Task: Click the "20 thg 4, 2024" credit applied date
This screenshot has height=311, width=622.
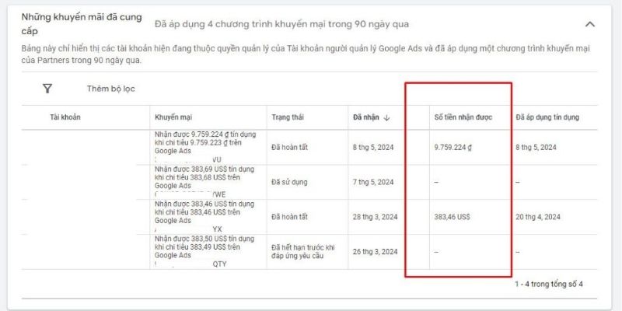Action: coord(537,217)
